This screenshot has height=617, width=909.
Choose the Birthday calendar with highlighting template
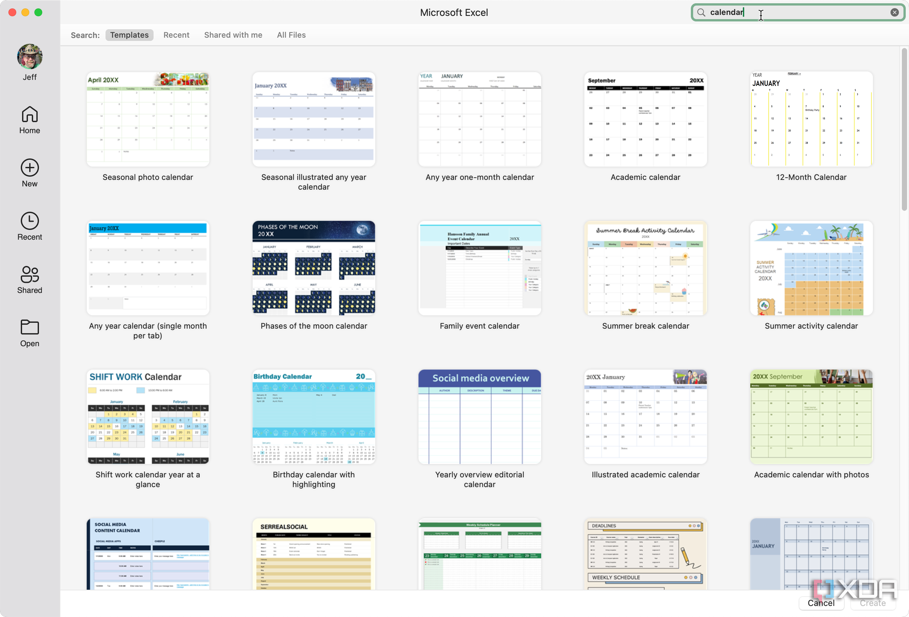[313, 417]
